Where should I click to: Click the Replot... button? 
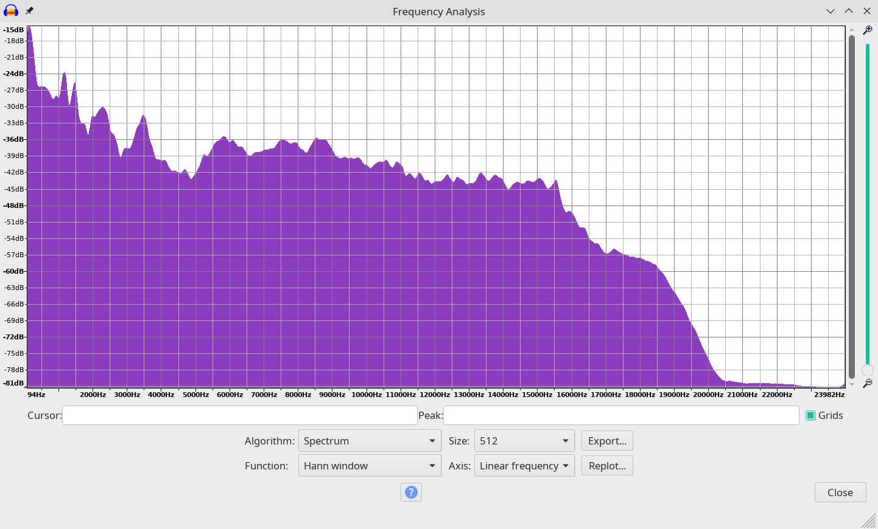607,466
